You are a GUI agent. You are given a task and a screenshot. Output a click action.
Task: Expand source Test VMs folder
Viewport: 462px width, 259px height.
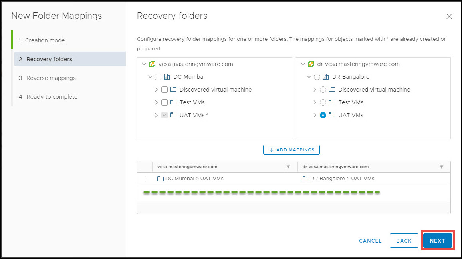click(x=156, y=102)
